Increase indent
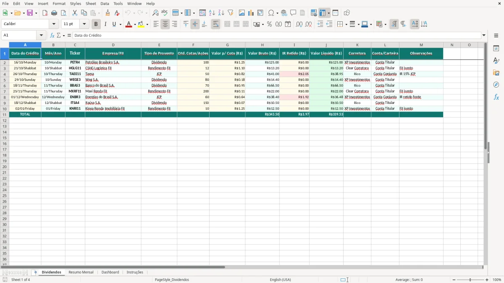 (320, 24)
